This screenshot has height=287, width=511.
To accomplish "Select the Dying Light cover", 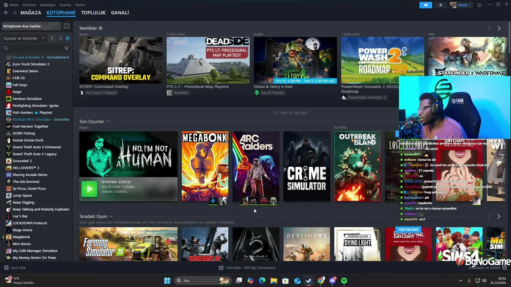I will pyautogui.click(x=357, y=244).
